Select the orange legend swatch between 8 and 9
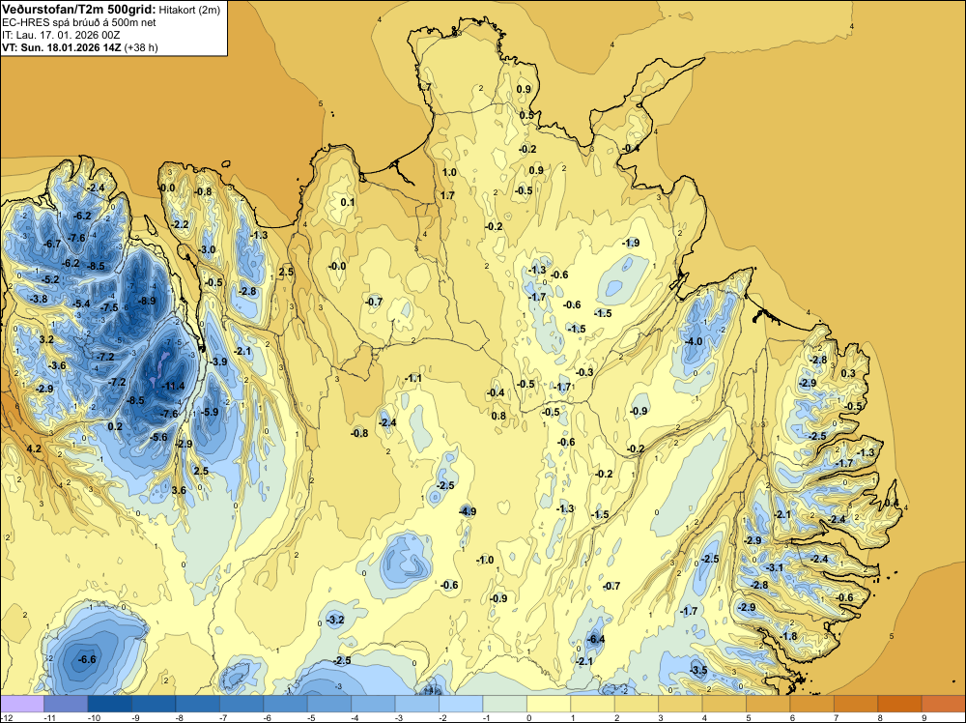Screen dimensions: 966x723 899,704
